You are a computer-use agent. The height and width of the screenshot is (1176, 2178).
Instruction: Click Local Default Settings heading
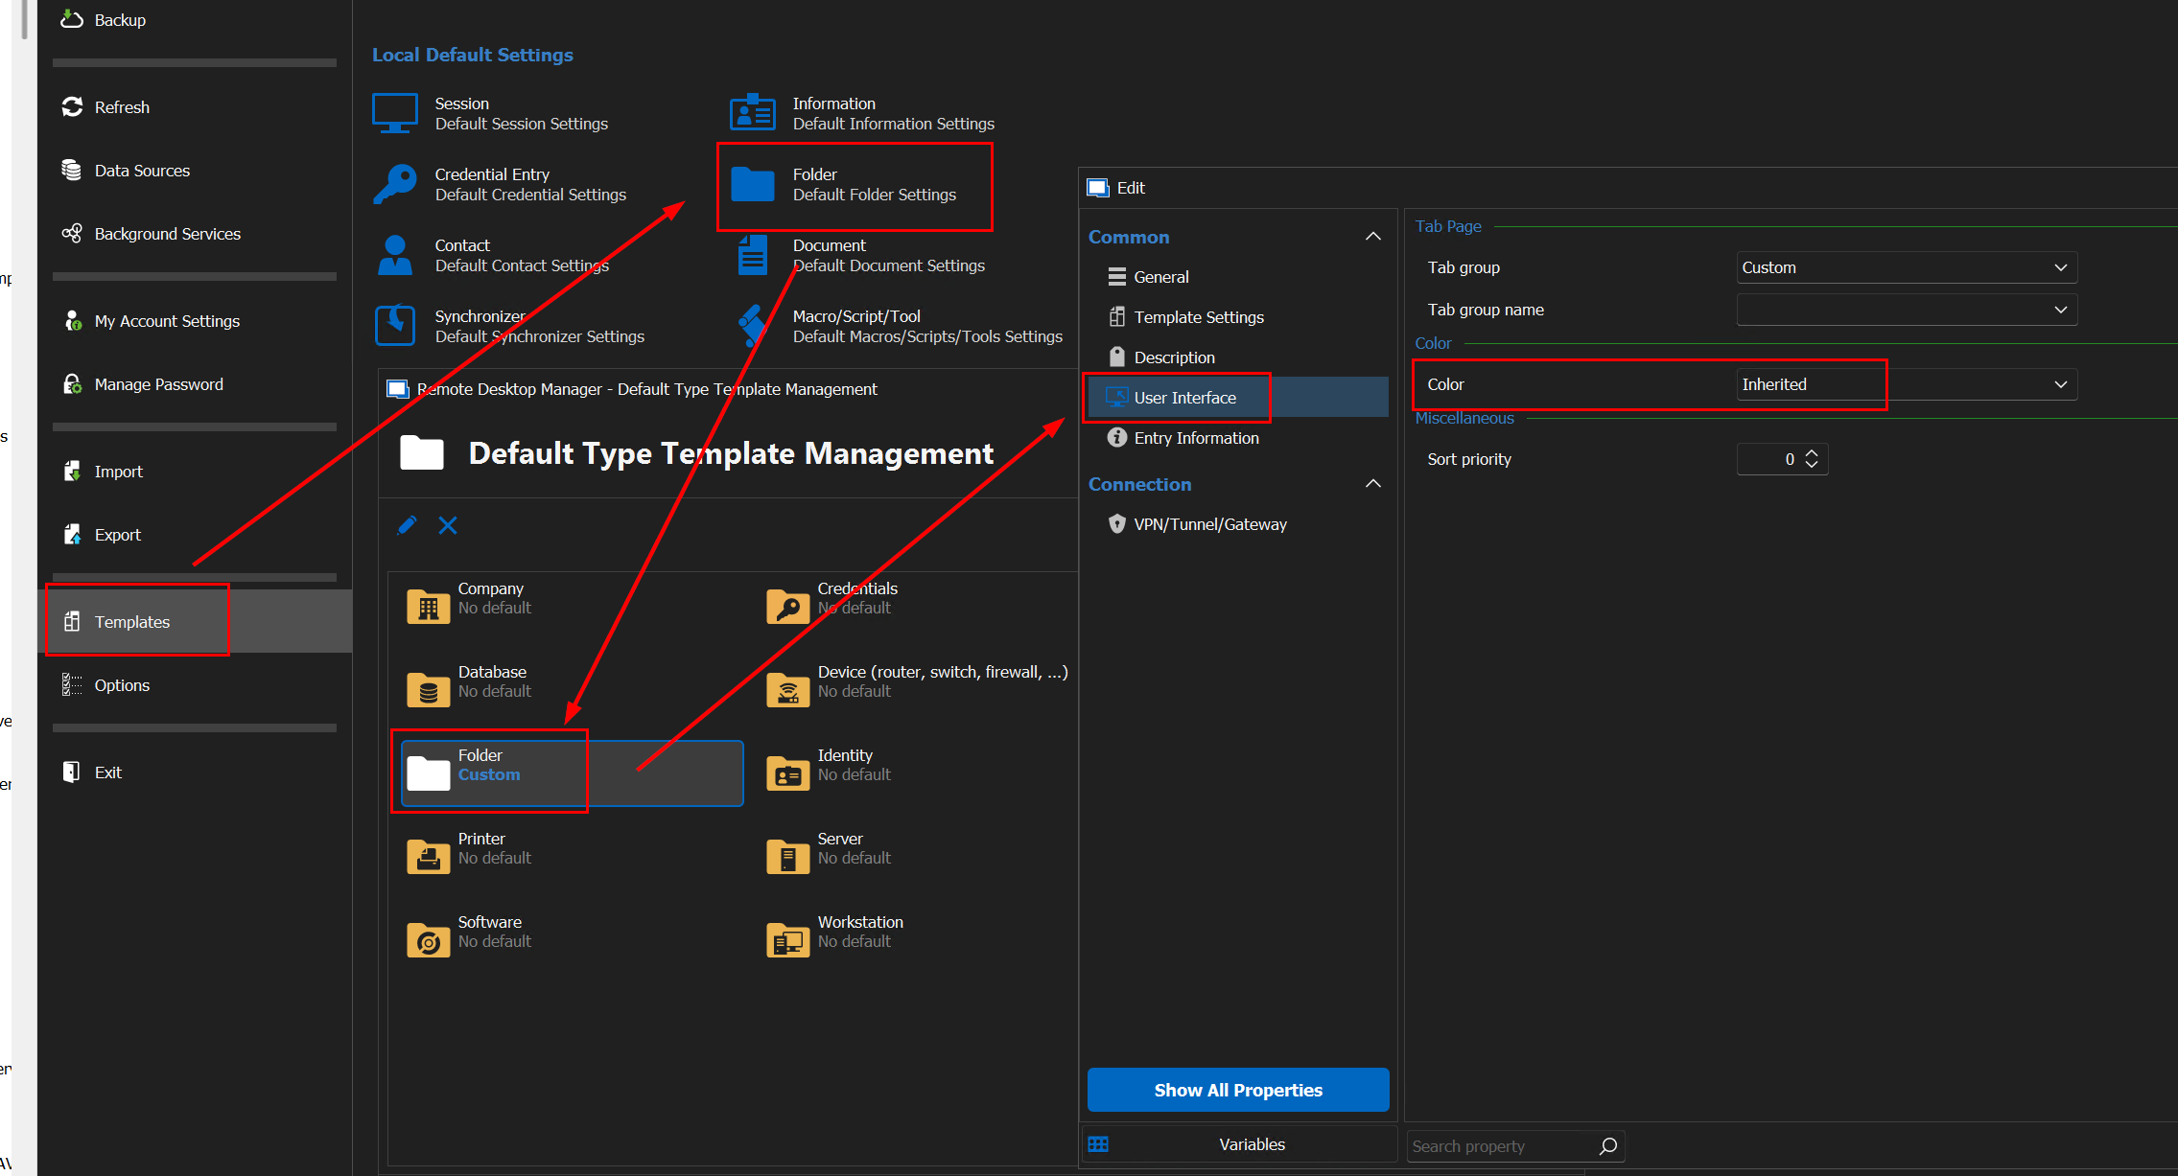[x=473, y=55]
